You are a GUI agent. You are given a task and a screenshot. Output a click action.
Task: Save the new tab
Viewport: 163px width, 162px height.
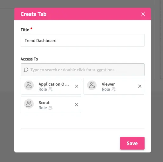(x=132, y=143)
